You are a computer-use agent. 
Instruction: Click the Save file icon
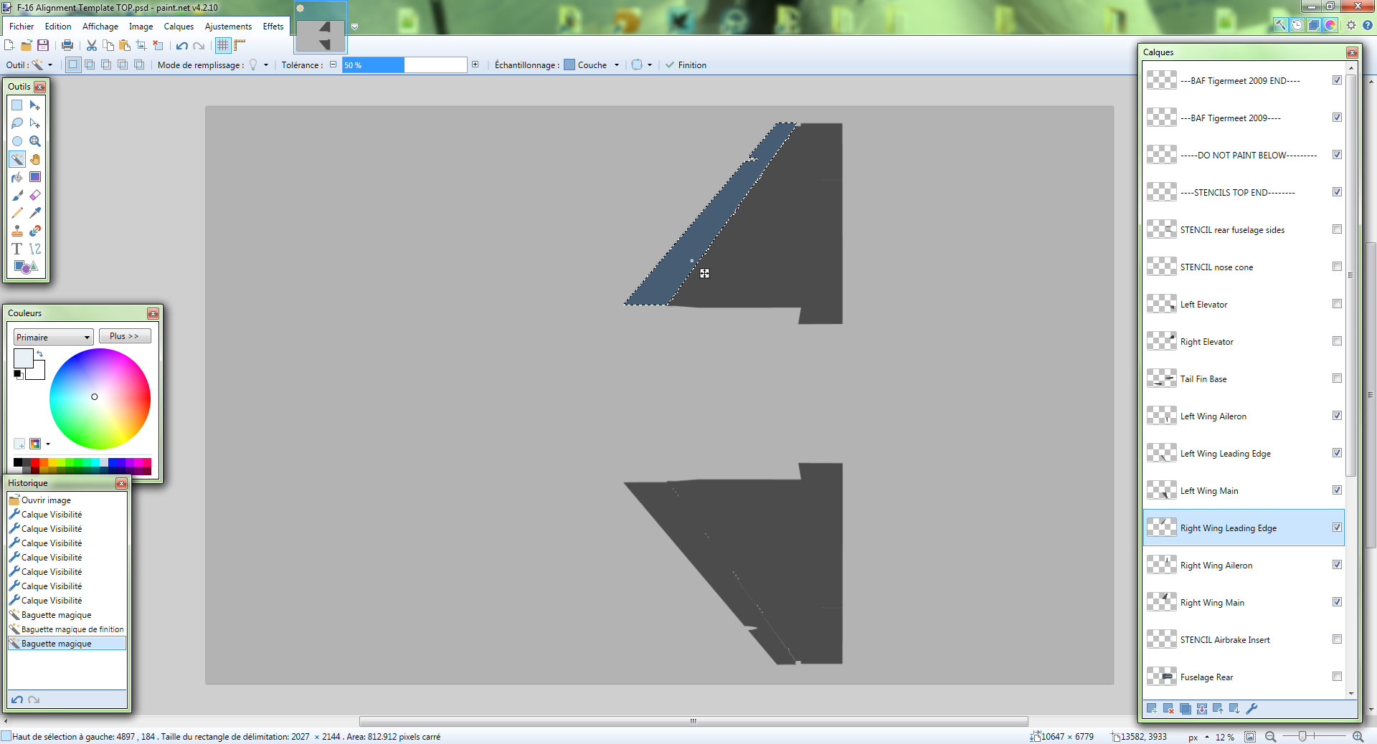coord(43,45)
